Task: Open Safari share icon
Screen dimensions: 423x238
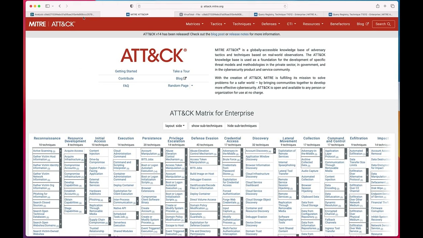Action: [x=377, y=6]
